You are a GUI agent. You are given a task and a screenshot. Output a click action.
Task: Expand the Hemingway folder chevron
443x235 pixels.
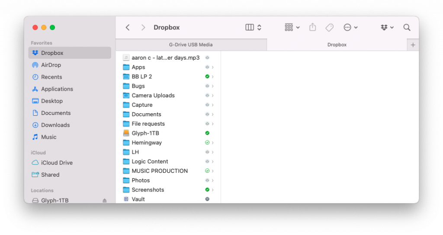coord(212,143)
